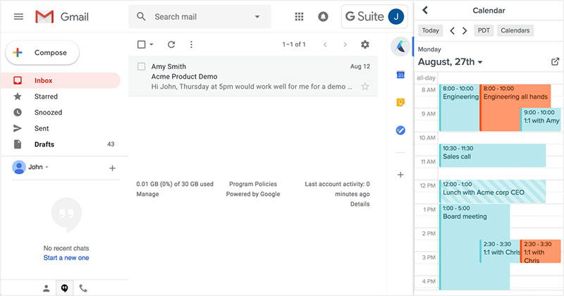Image resolution: width=564 pixels, height=296 pixels.
Task: Open Google Tasks side panel icon
Action: click(x=400, y=130)
